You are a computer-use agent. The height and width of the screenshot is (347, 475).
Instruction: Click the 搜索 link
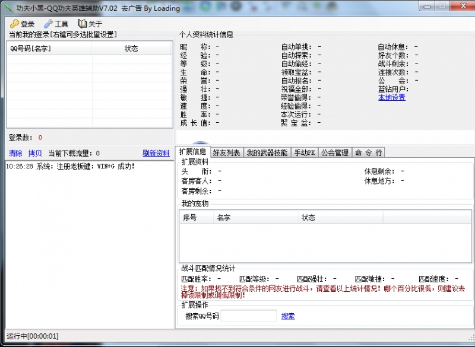pyautogui.click(x=288, y=316)
